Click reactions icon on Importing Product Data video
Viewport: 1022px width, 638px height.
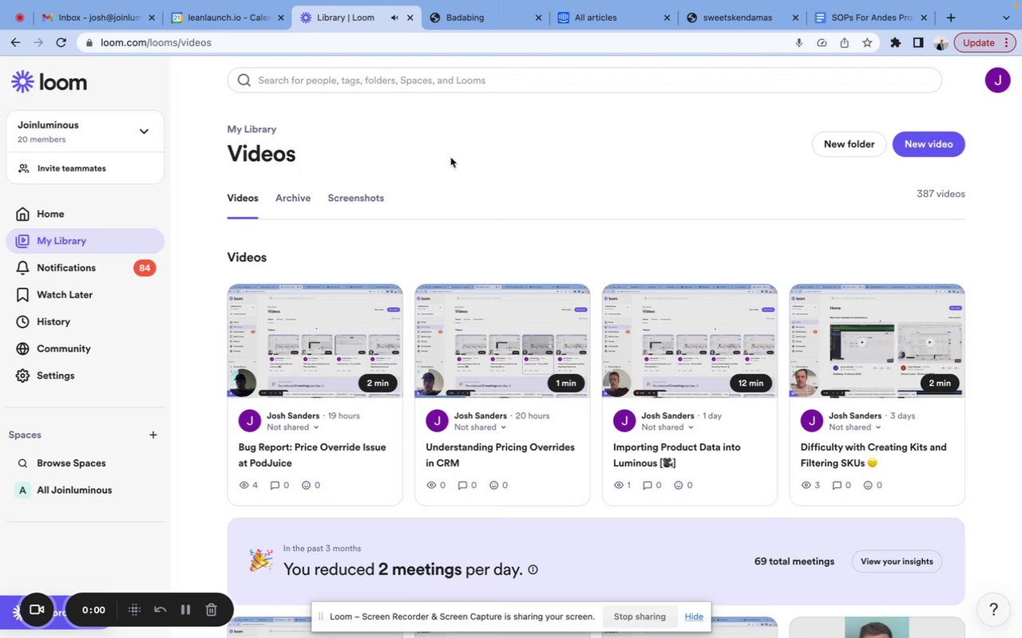(x=679, y=485)
